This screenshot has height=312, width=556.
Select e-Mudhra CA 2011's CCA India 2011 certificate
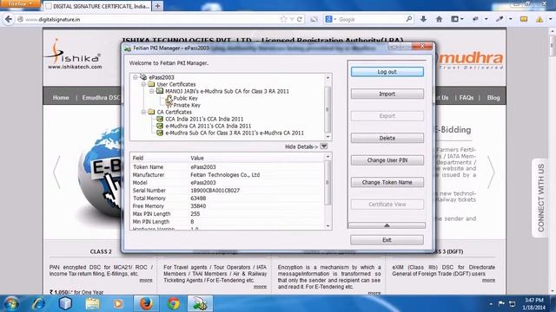point(208,126)
